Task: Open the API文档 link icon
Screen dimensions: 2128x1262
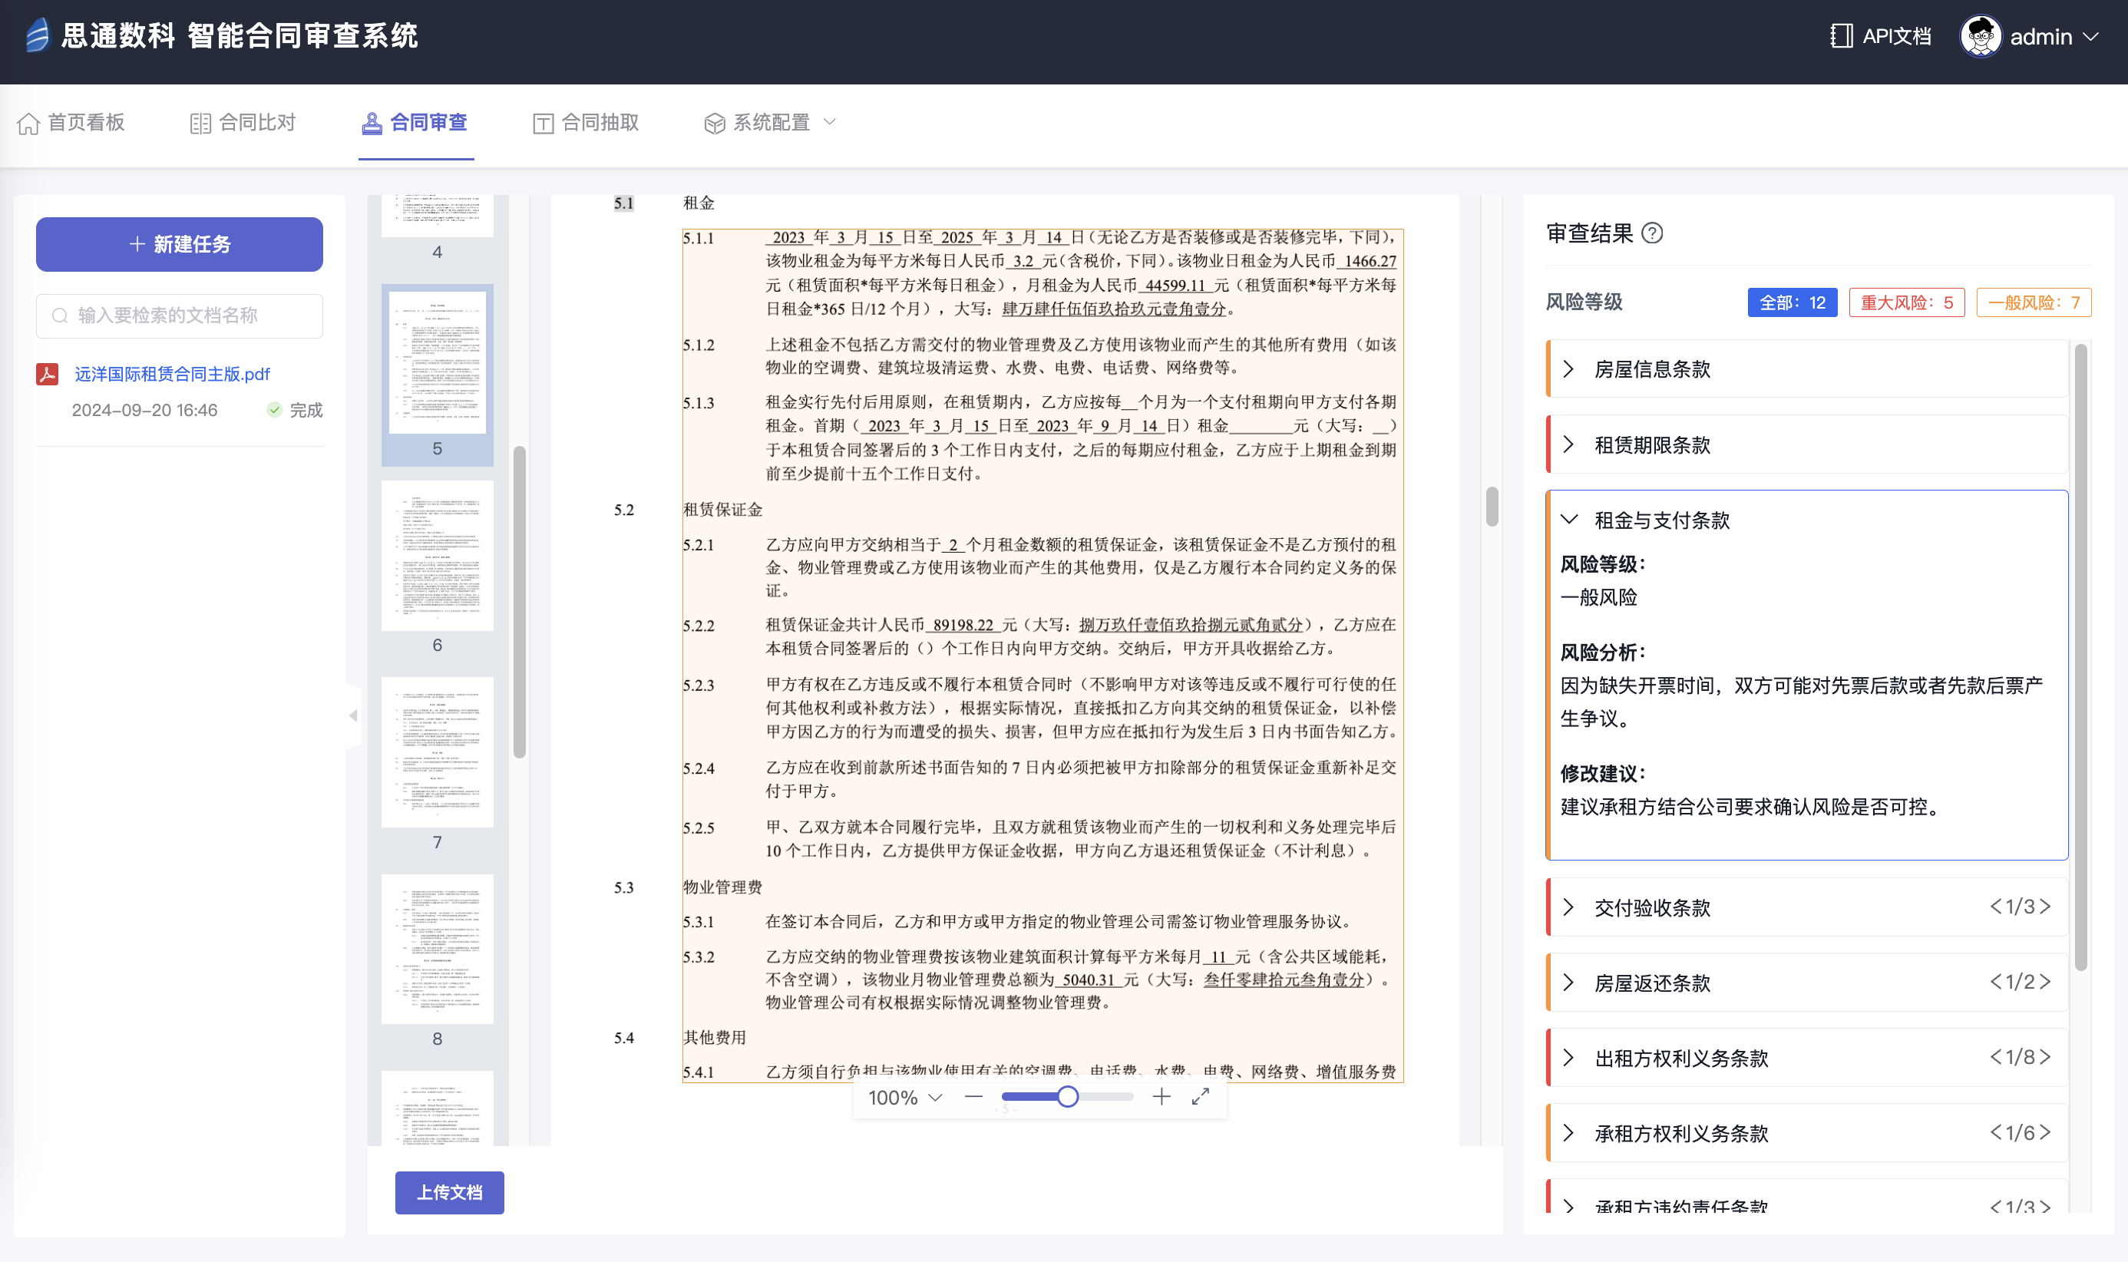Action: [1841, 37]
